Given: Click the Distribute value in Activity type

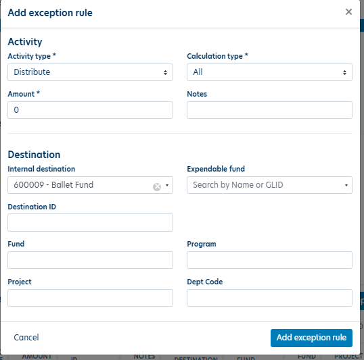Looking at the screenshot, I should [32, 72].
